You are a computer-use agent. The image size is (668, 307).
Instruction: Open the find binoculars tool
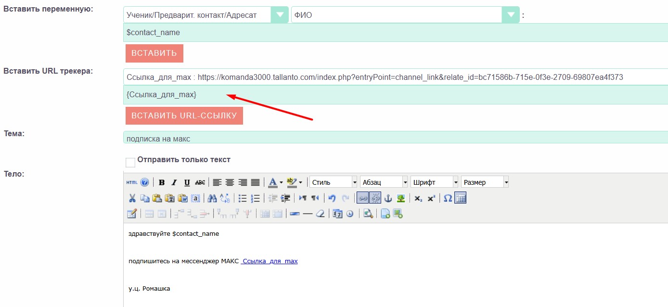coord(212,198)
